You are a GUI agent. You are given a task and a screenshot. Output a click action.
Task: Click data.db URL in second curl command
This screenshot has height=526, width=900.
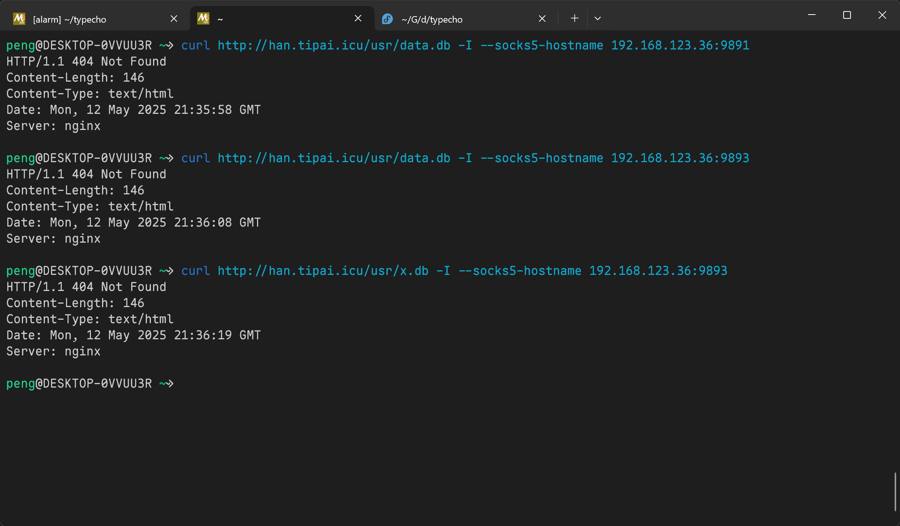tap(334, 158)
